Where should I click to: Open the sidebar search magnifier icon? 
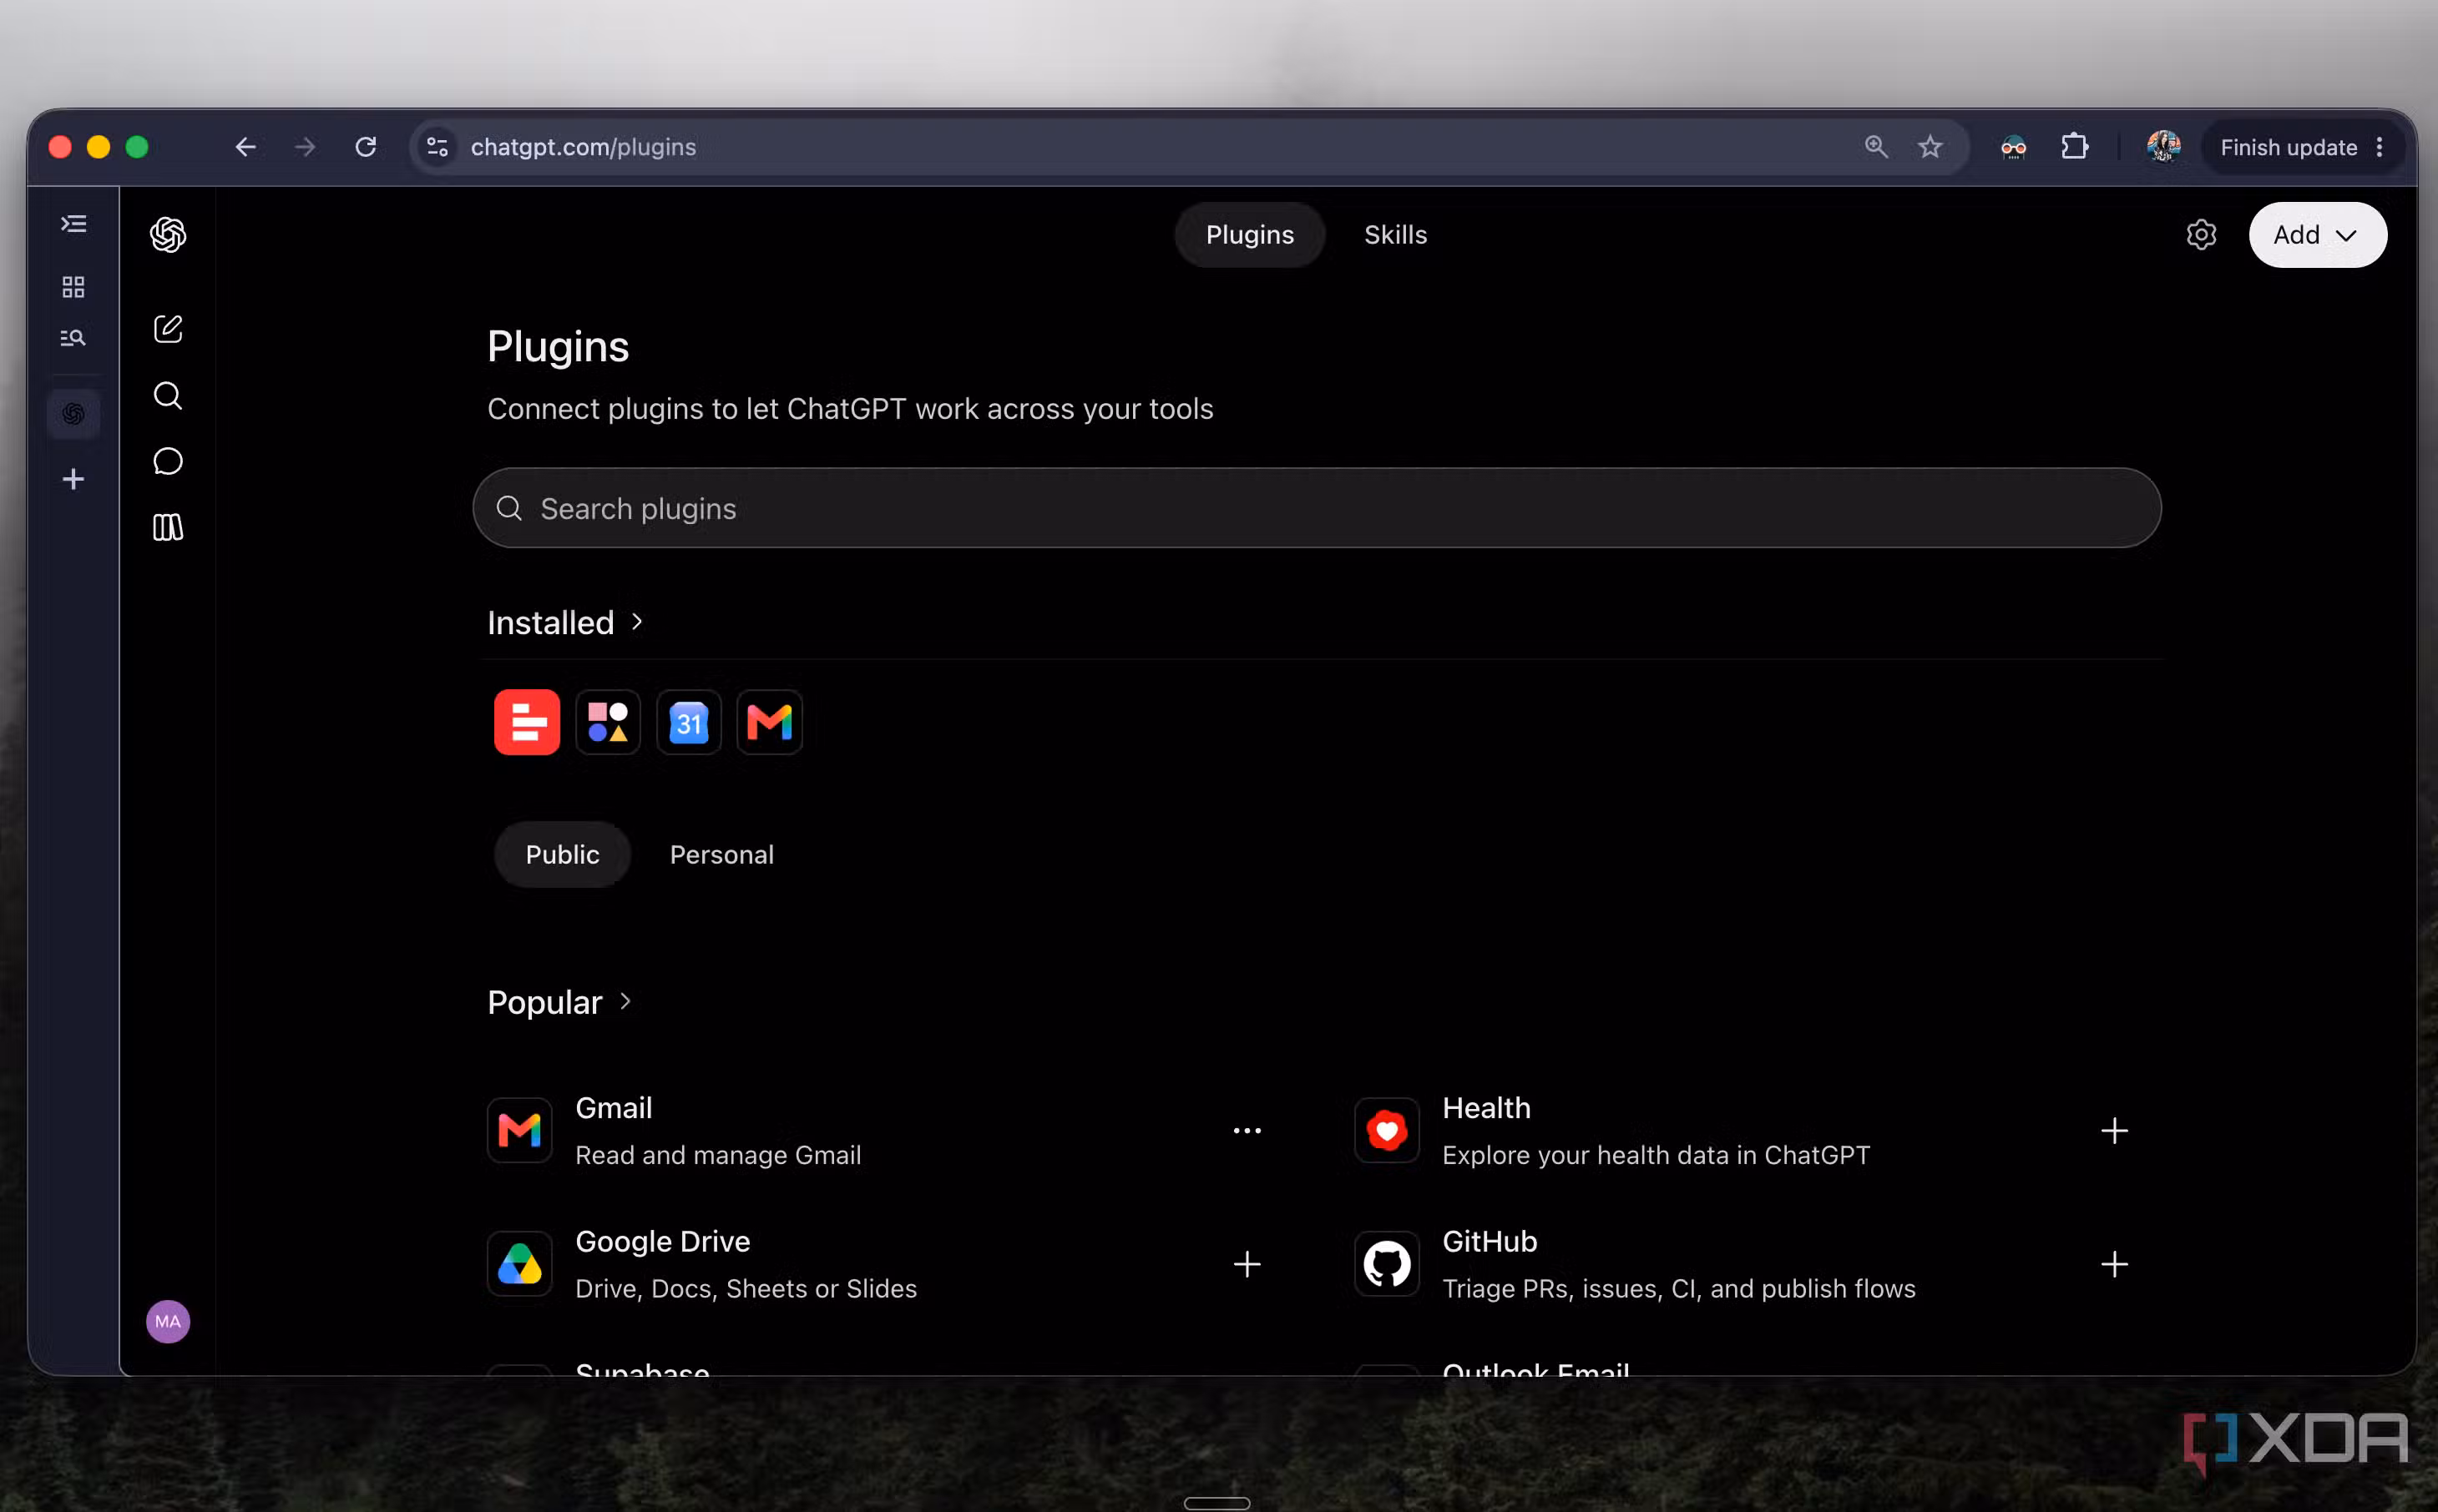pyautogui.click(x=168, y=396)
